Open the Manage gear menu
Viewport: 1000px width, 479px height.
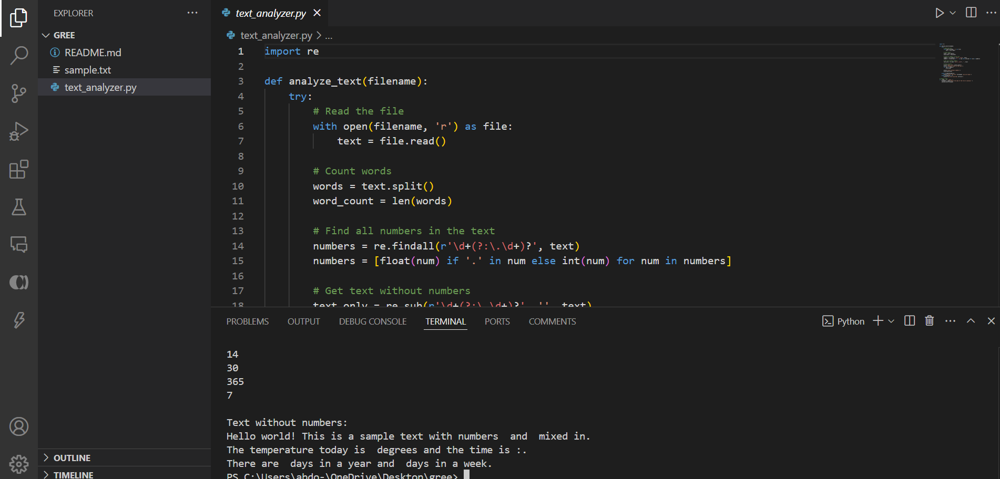point(19,464)
